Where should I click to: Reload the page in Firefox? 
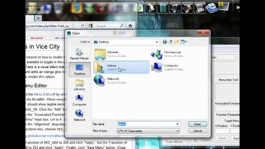pos(83,26)
